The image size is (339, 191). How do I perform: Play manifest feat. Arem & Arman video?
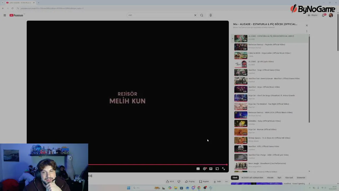tap(270, 81)
